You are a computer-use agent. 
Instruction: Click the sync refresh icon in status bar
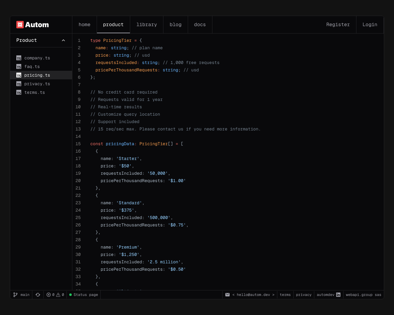click(38, 295)
